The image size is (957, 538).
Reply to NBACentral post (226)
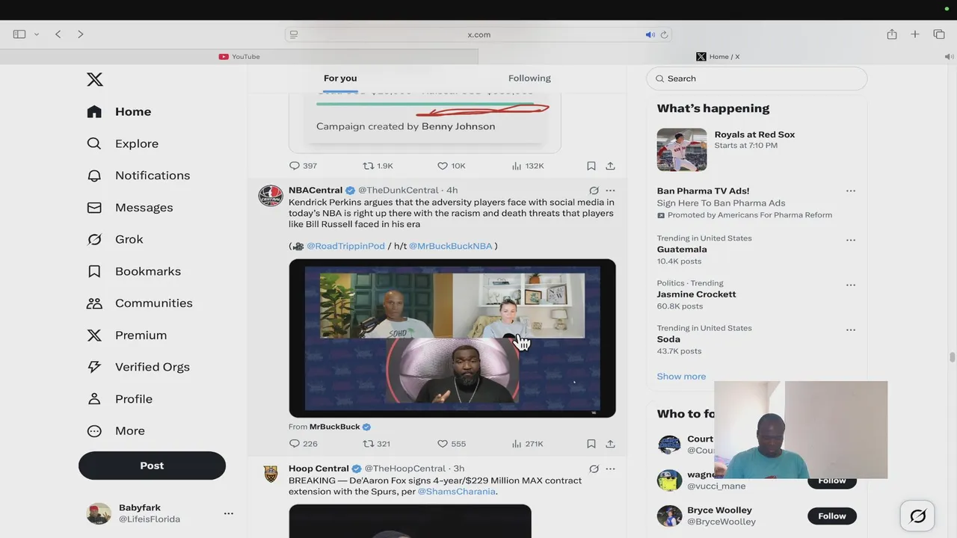click(303, 444)
